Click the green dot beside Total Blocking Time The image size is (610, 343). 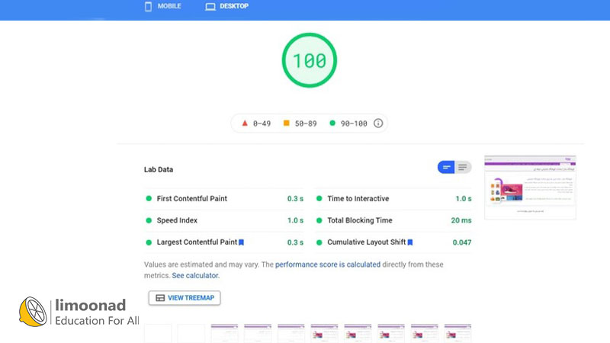point(319,220)
